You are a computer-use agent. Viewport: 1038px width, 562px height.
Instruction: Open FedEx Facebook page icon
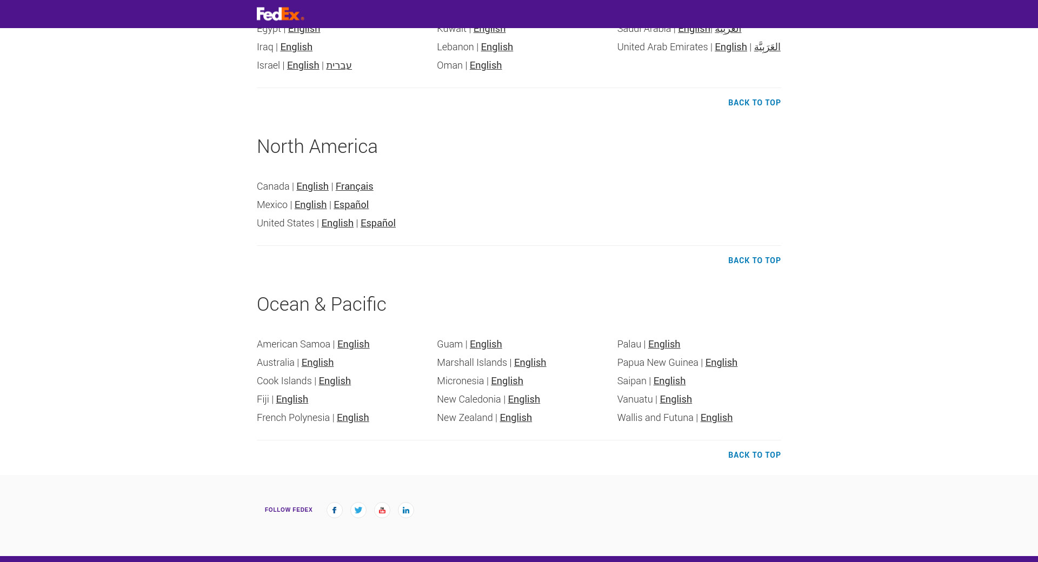[334, 510]
